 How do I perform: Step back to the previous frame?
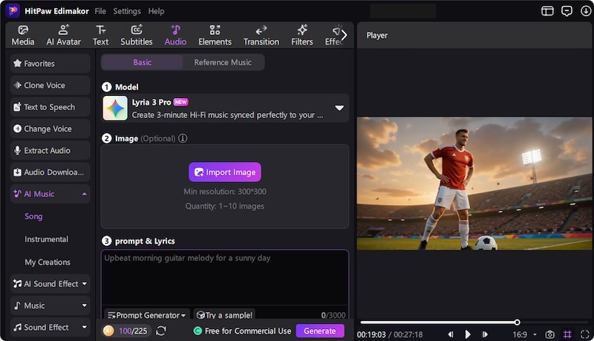(x=451, y=334)
